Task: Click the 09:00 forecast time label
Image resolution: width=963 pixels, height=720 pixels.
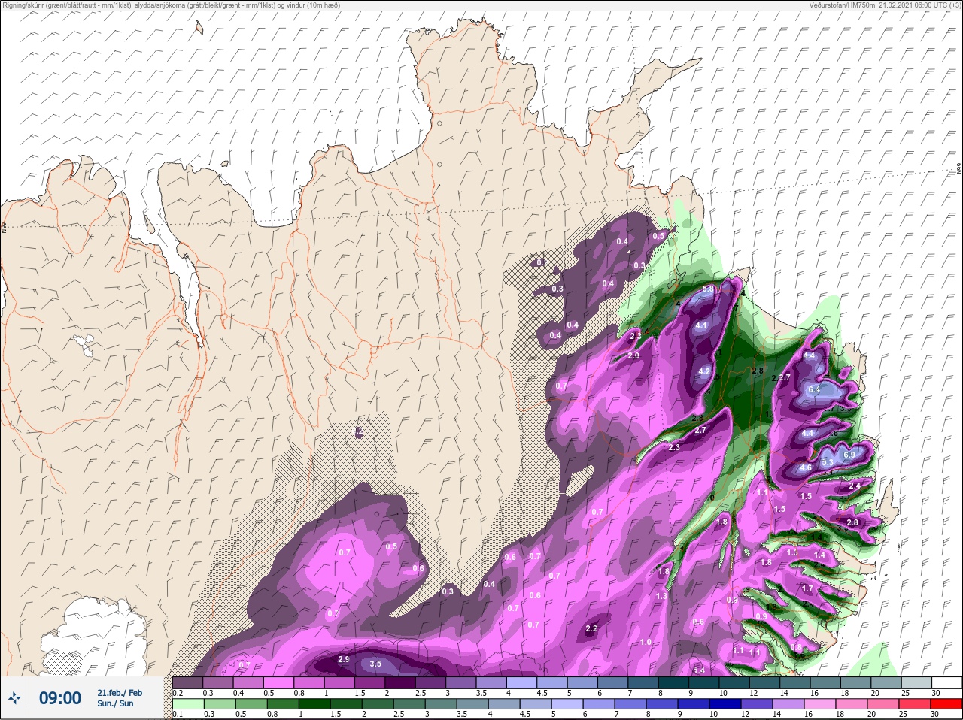Action: tap(60, 698)
